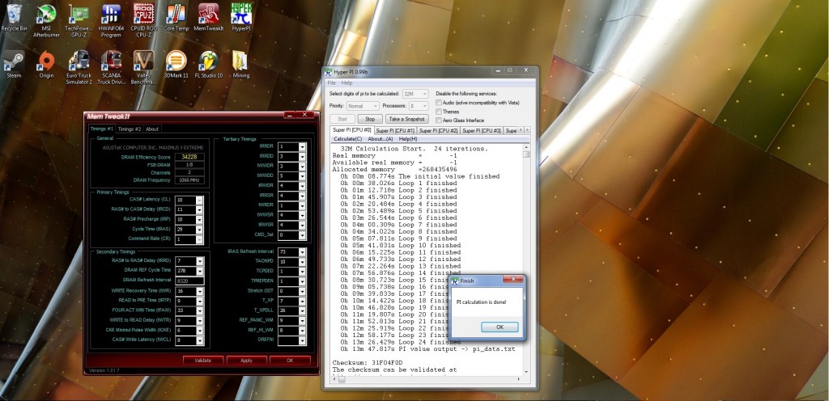Click the Super PI log vertical scrollbar thumb
The height and width of the screenshot is (401, 829).
[x=526, y=154]
